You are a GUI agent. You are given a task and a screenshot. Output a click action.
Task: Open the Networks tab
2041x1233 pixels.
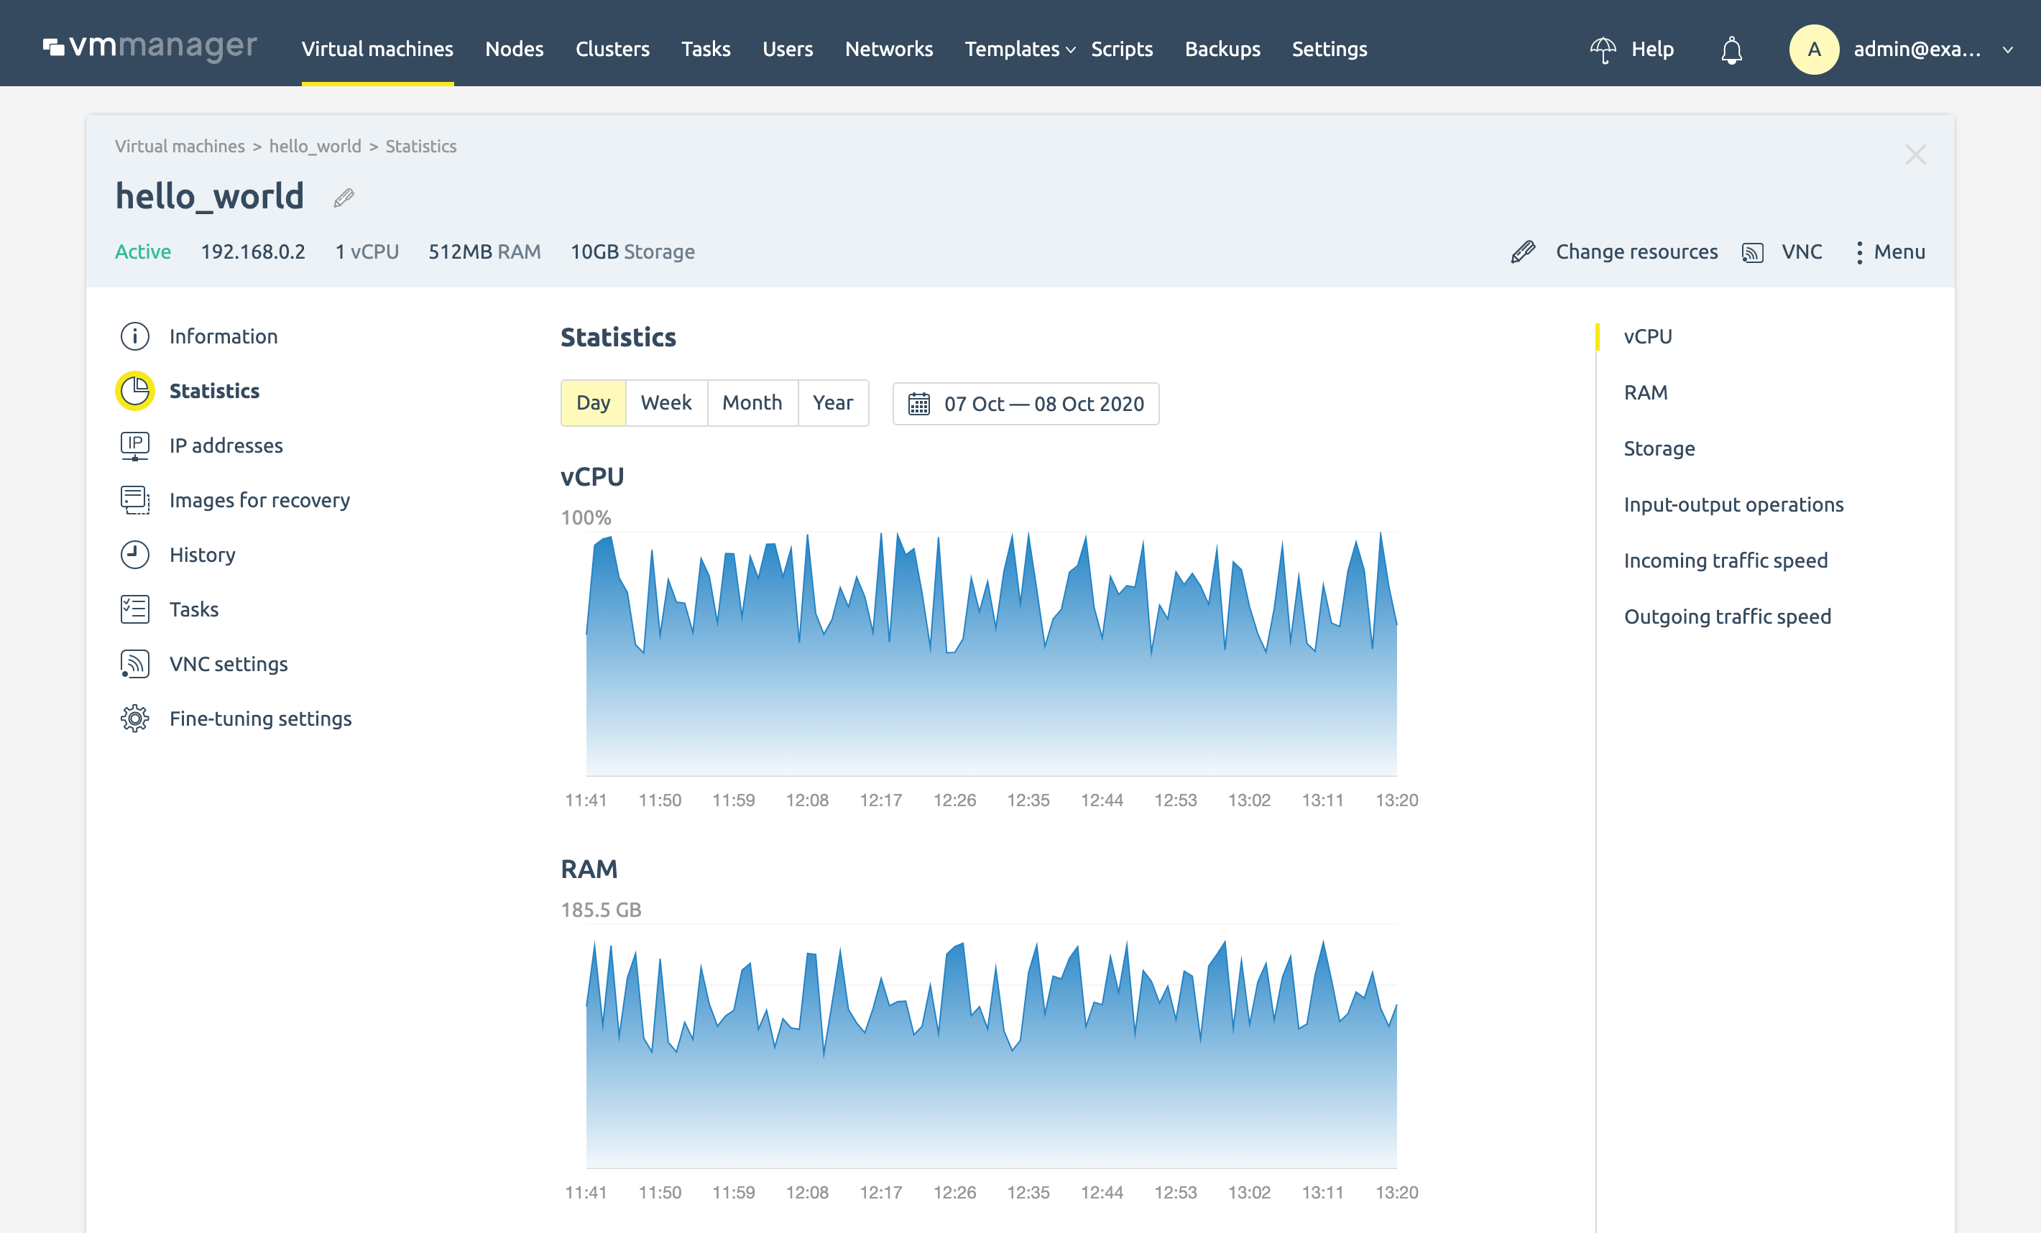[889, 49]
